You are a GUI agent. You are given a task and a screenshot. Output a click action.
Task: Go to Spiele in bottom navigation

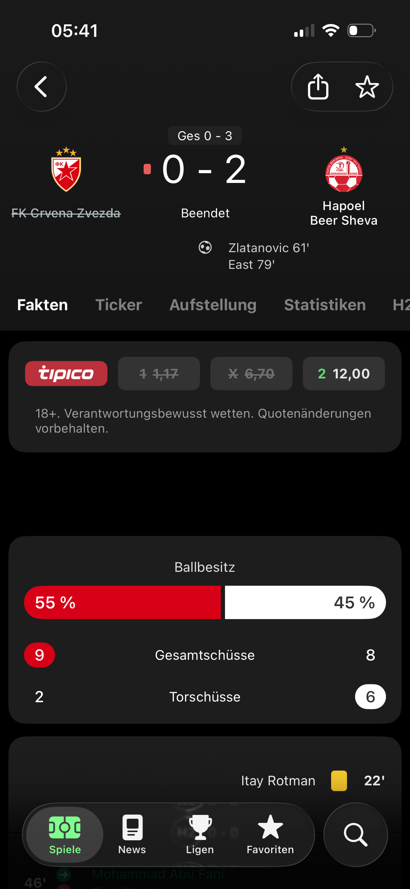click(x=65, y=834)
